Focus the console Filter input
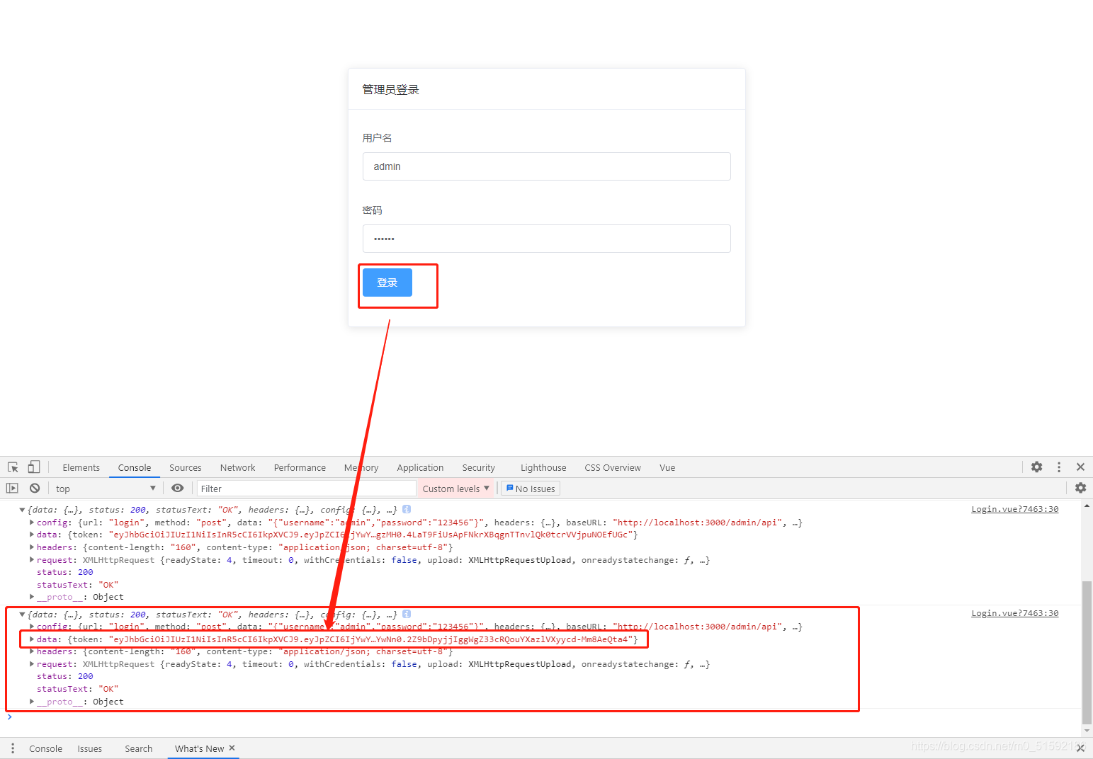 pos(306,489)
